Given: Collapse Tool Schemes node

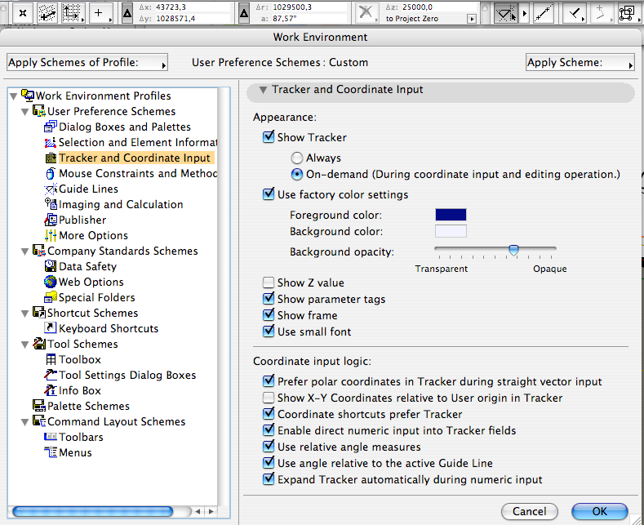Looking at the screenshot, I should tap(25, 345).
